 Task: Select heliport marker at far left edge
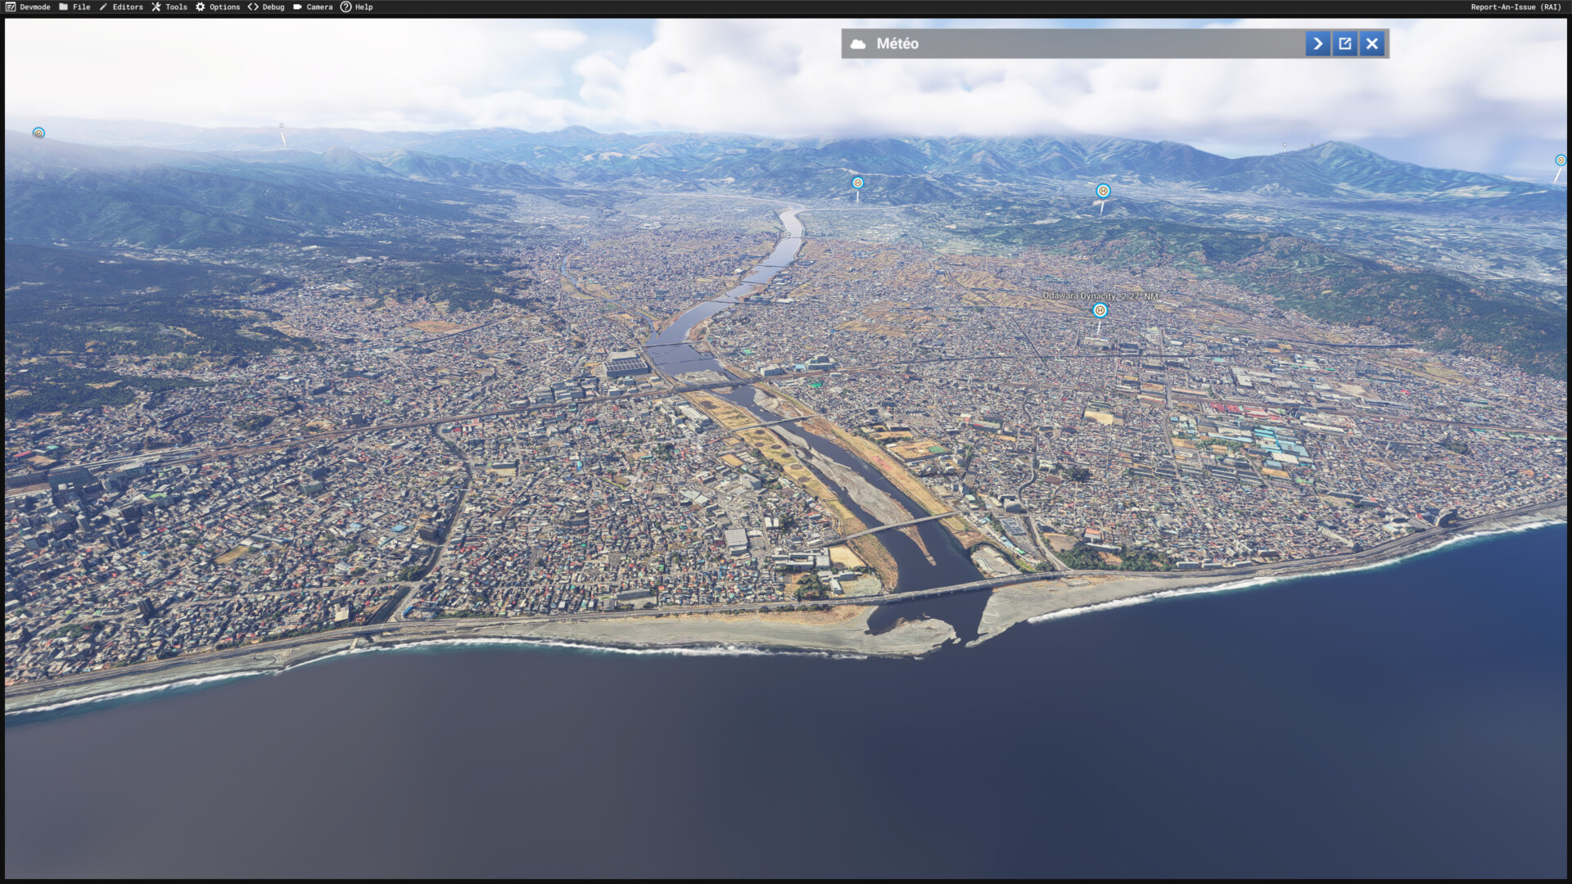[38, 133]
